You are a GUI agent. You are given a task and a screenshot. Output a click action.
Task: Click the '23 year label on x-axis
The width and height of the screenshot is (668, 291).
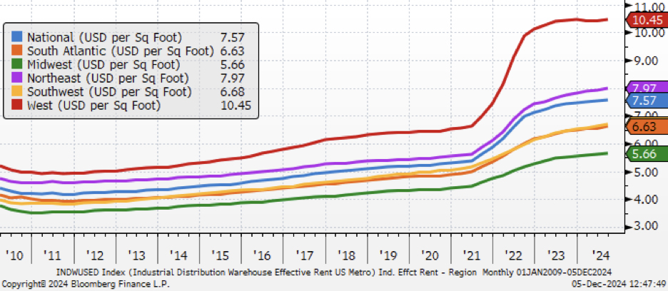pyautogui.click(x=555, y=255)
